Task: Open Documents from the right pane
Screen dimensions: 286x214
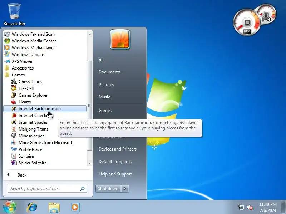Action: pos(110,72)
